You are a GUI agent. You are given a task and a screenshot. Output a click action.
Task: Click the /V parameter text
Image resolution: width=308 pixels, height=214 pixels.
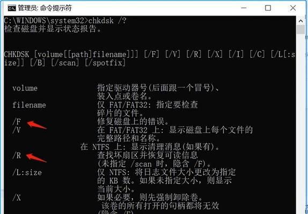pos(17,130)
